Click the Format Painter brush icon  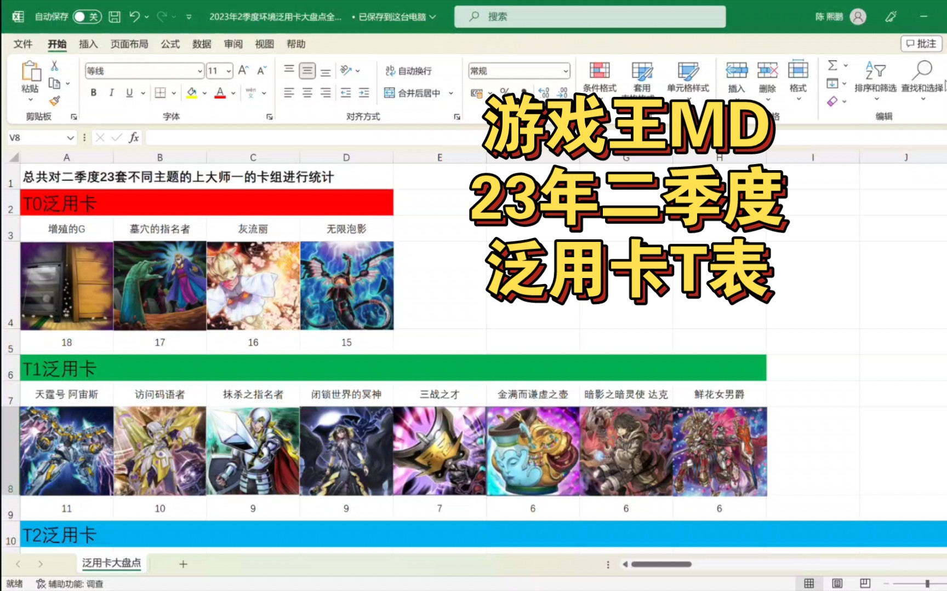coord(54,101)
